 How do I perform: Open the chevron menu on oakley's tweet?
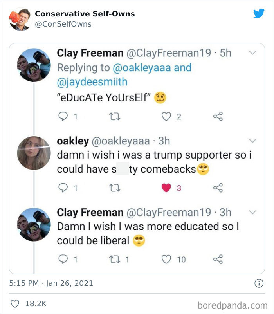tap(253, 141)
